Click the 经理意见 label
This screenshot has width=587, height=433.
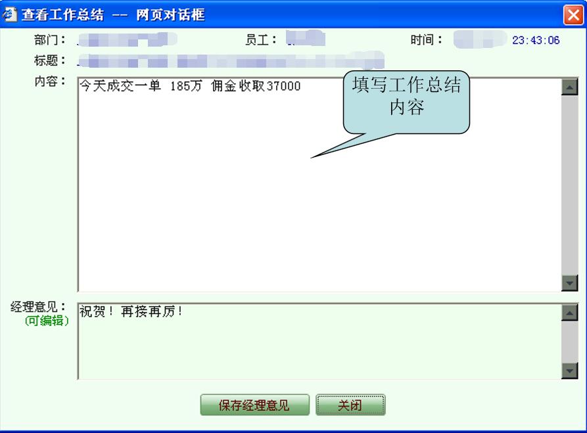(38, 307)
